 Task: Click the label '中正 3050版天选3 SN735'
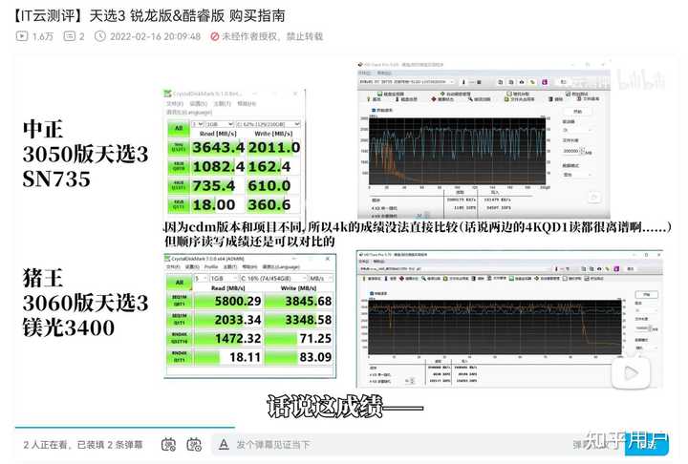[x=86, y=155]
